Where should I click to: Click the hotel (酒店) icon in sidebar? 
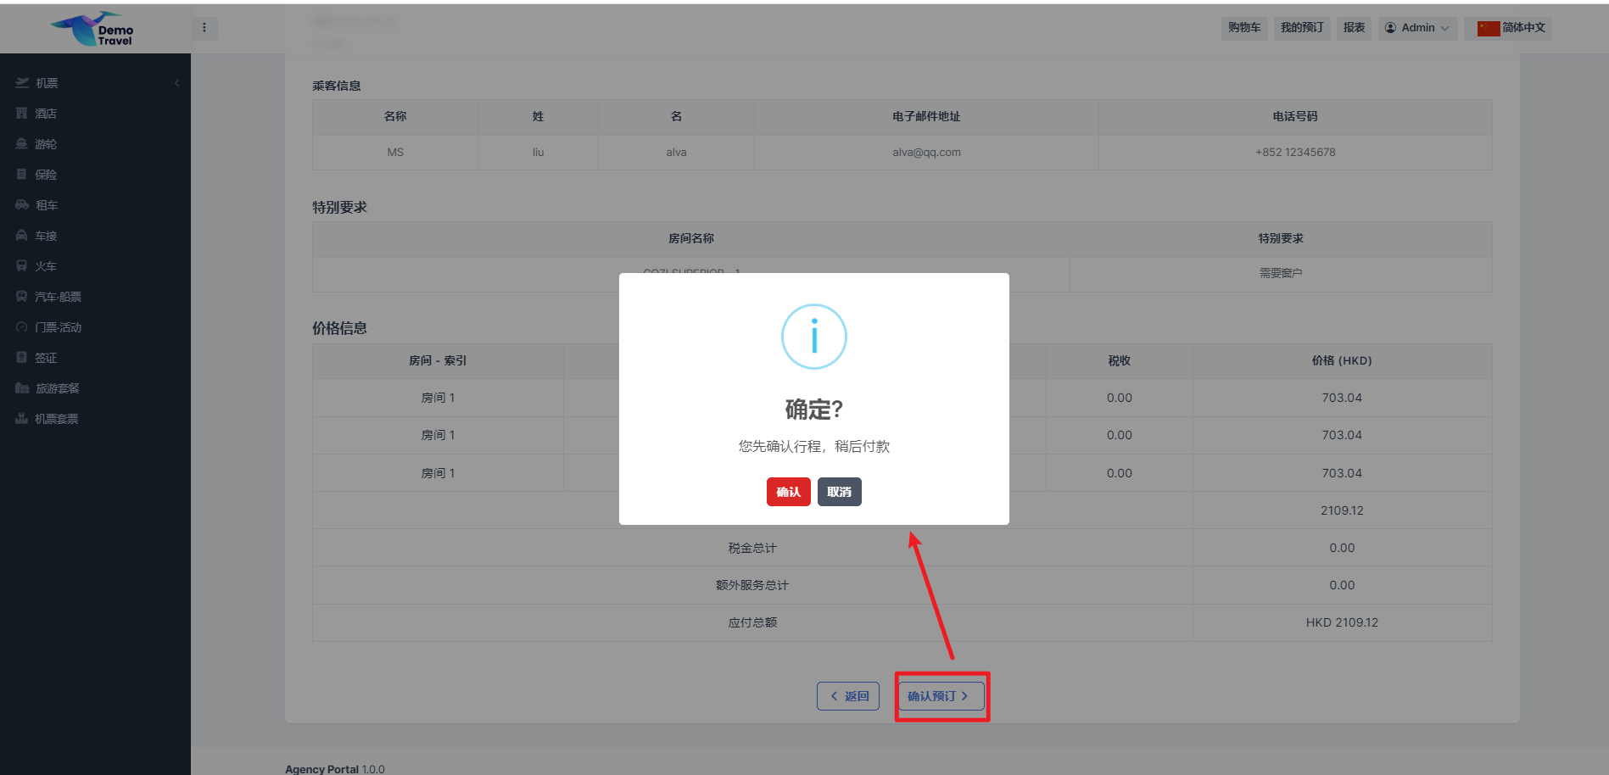pyautogui.click(x=22, y=114)
